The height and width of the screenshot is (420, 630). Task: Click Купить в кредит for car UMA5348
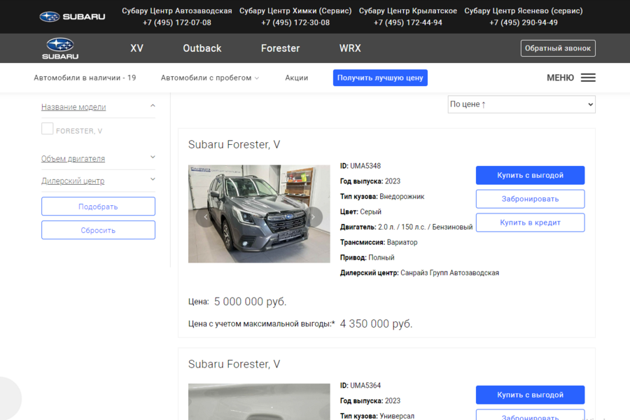[x=531, y=223]
